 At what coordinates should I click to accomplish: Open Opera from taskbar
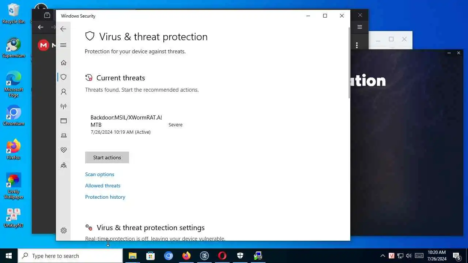222,256
